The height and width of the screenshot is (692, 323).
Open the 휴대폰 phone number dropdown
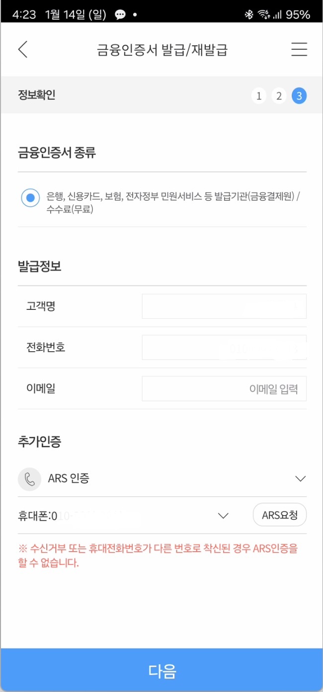223,516
